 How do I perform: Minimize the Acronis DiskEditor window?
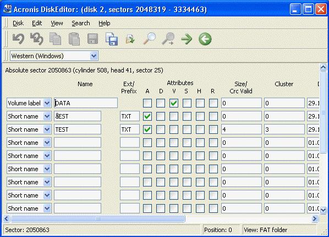point(295,9)
